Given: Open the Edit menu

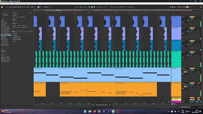Looking at the screenshot, I should (x=5, y=4).
